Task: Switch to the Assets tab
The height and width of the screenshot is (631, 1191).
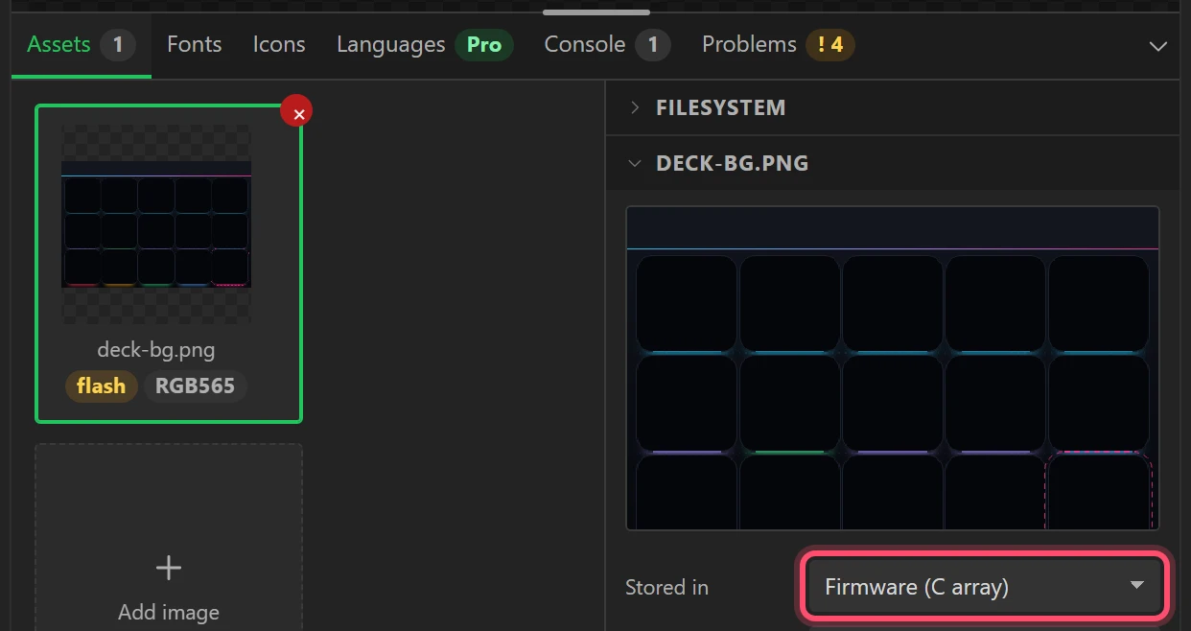Action: (82, 45)
